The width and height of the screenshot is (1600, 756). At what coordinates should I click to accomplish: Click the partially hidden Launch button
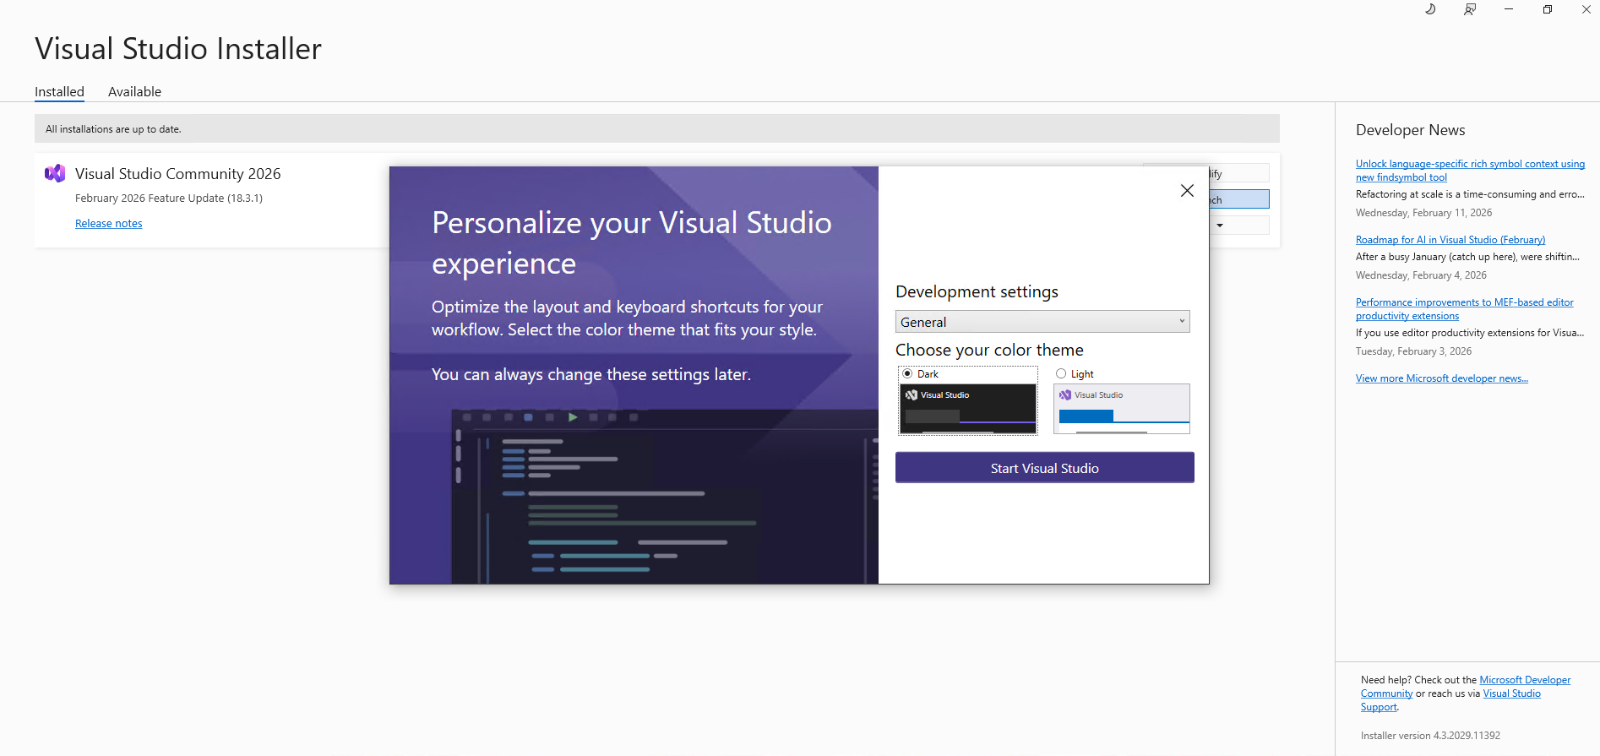pyautogui.click(x=1239, y=199)
